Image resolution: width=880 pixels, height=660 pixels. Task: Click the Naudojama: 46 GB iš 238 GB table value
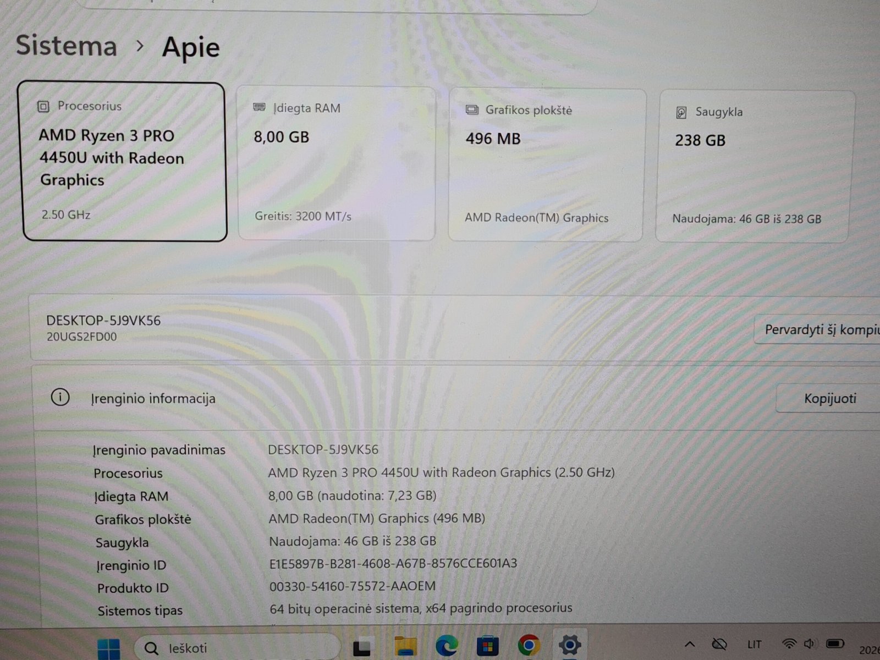353,541
